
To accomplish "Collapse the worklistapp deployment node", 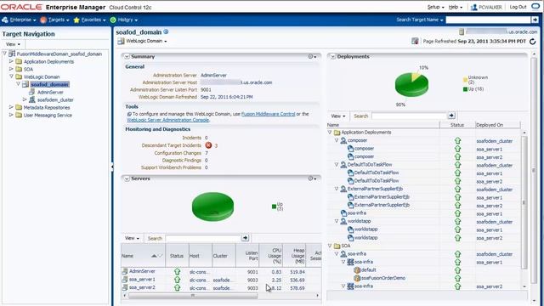I will click(x=337, y=221).
